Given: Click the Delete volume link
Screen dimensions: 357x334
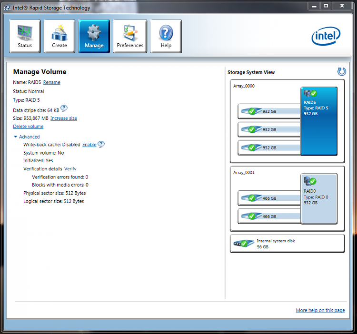Looking at the screenshot, I should [28, 126].
